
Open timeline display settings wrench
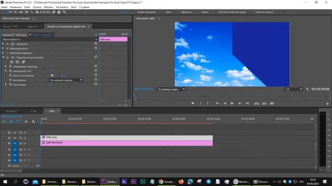coord(33,122)
